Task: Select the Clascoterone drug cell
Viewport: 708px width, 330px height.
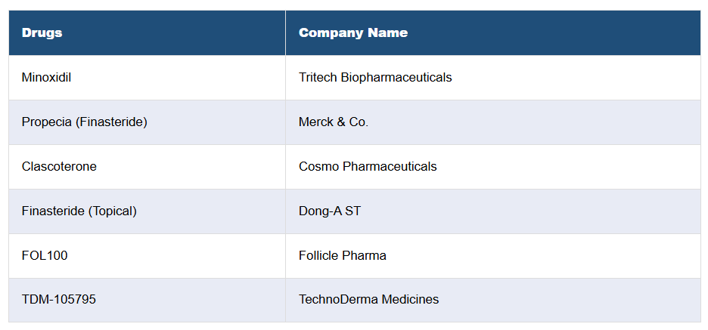Action: pyautogui.click(x=59, y=166)
